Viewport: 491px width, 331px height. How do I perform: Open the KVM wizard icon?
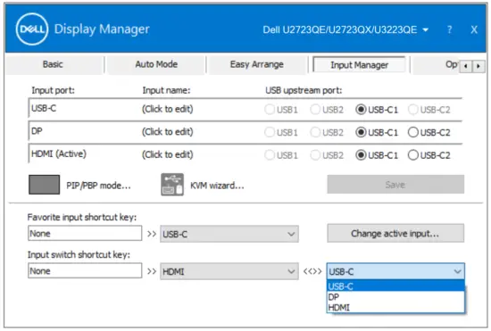coord(172,185)
